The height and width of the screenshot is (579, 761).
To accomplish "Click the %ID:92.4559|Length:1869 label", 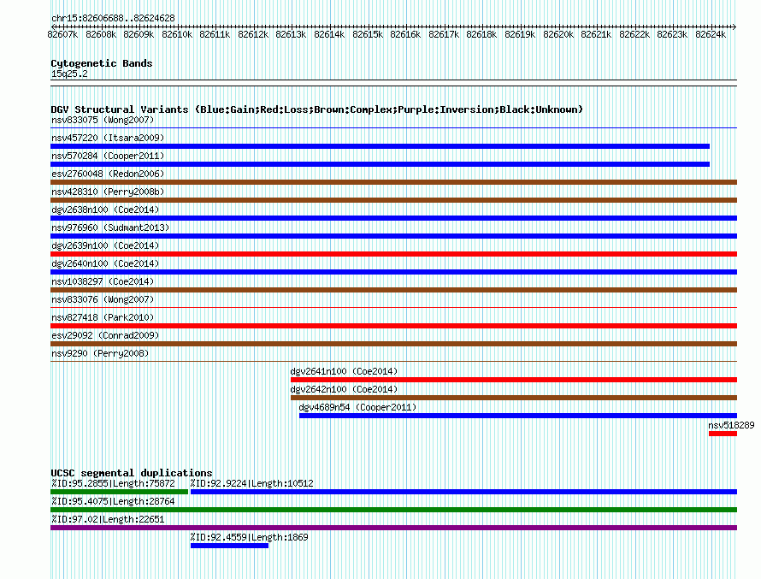I will pos(249,537).
